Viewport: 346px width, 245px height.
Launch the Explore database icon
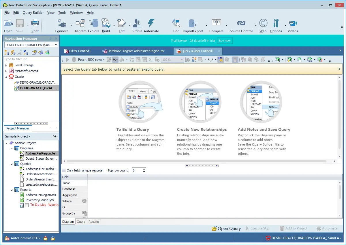coord(93,26)
